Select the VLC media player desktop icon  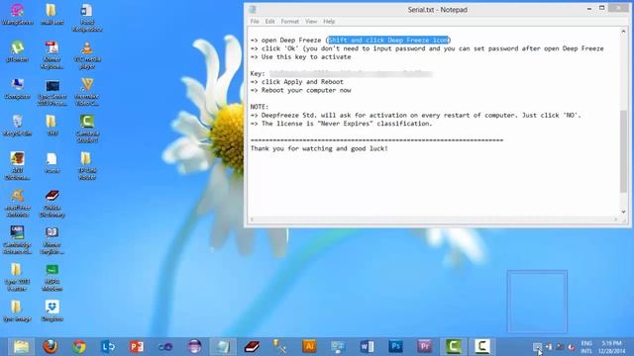87,54
